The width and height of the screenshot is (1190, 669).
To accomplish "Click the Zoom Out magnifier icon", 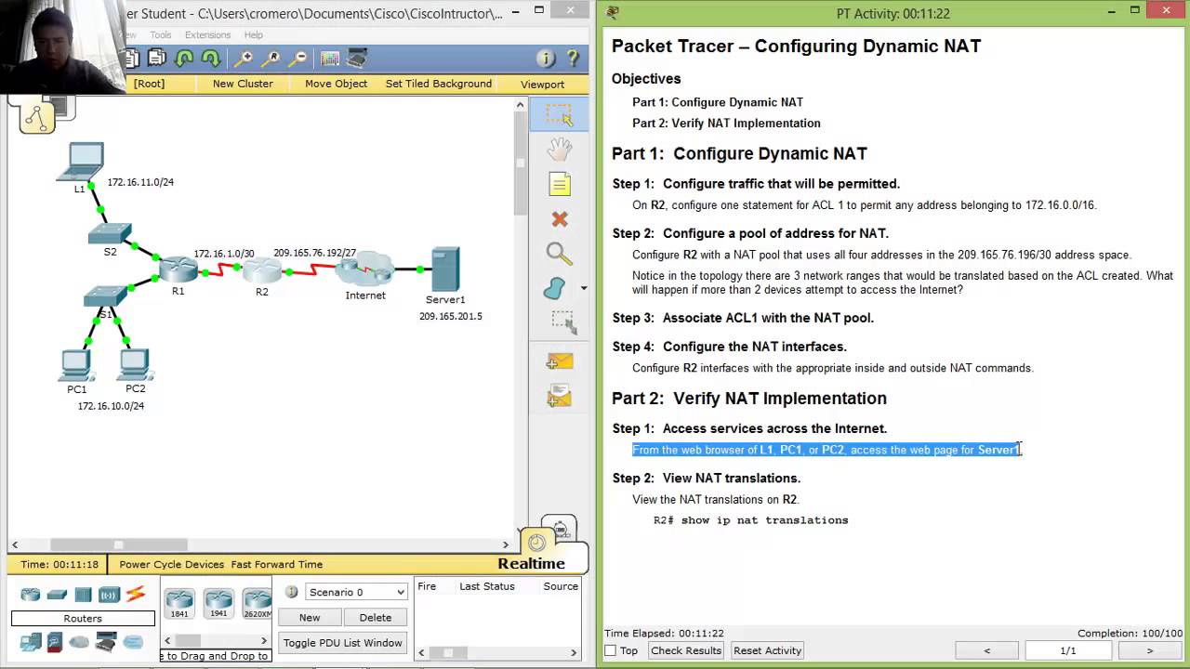I will tap(298, 59).
